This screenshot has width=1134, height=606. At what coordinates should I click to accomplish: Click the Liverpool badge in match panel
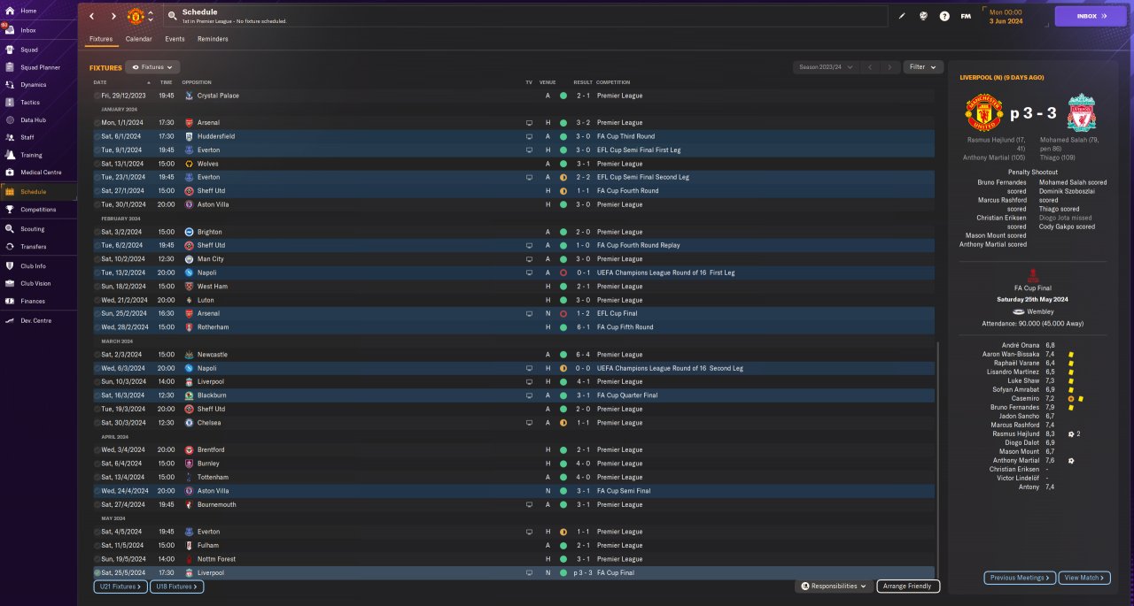[x=1081, y=113]
